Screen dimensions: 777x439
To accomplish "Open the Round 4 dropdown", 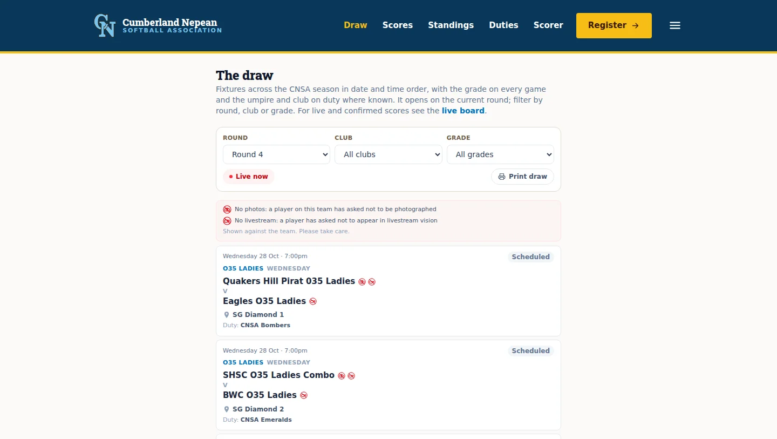I will 276,154.
